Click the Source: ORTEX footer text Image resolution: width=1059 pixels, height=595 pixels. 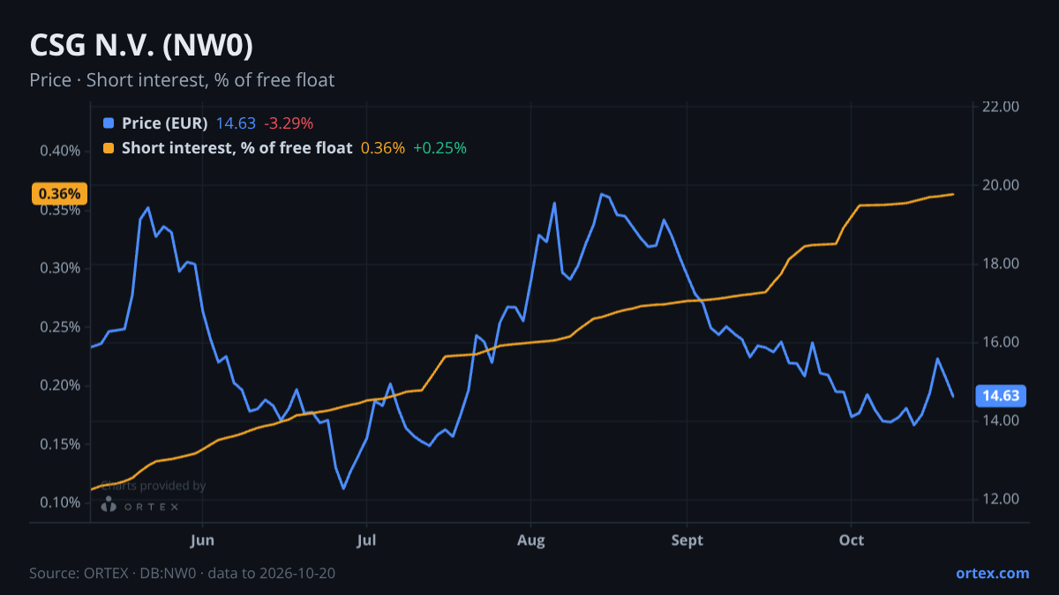point(182,573)
